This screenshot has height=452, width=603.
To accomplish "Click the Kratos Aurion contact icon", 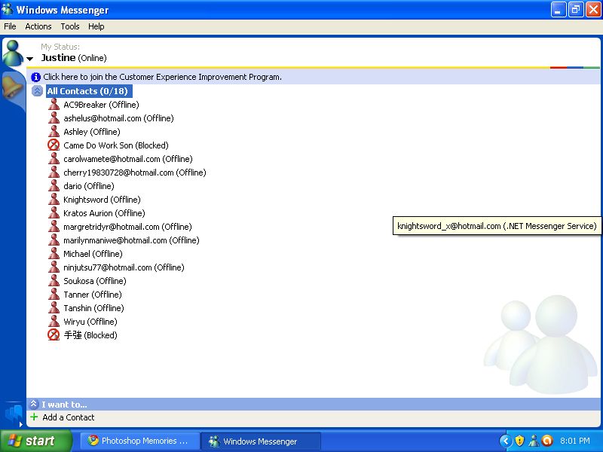I will (x=54, y=213).
